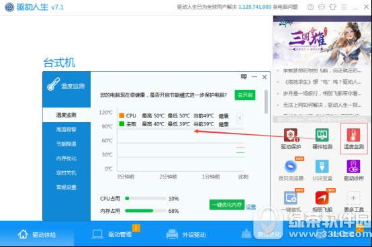This screenshot has width=372, height=247.
Task: Click the green 去开启 button
Action: click(245, 95)
